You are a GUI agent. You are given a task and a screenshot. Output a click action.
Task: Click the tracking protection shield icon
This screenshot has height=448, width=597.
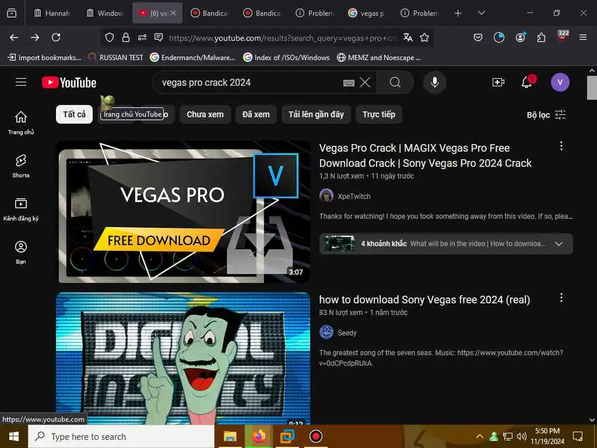pos(110,37)
